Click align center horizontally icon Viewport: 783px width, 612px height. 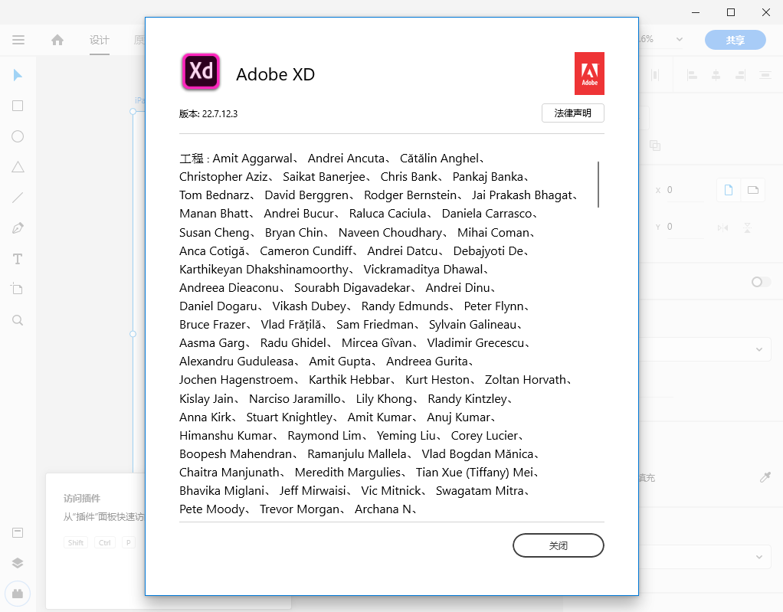pos(716,75)
